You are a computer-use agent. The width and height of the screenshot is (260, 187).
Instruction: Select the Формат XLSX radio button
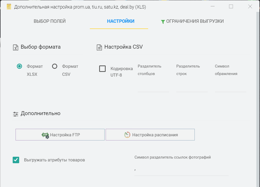pos(19,66)
